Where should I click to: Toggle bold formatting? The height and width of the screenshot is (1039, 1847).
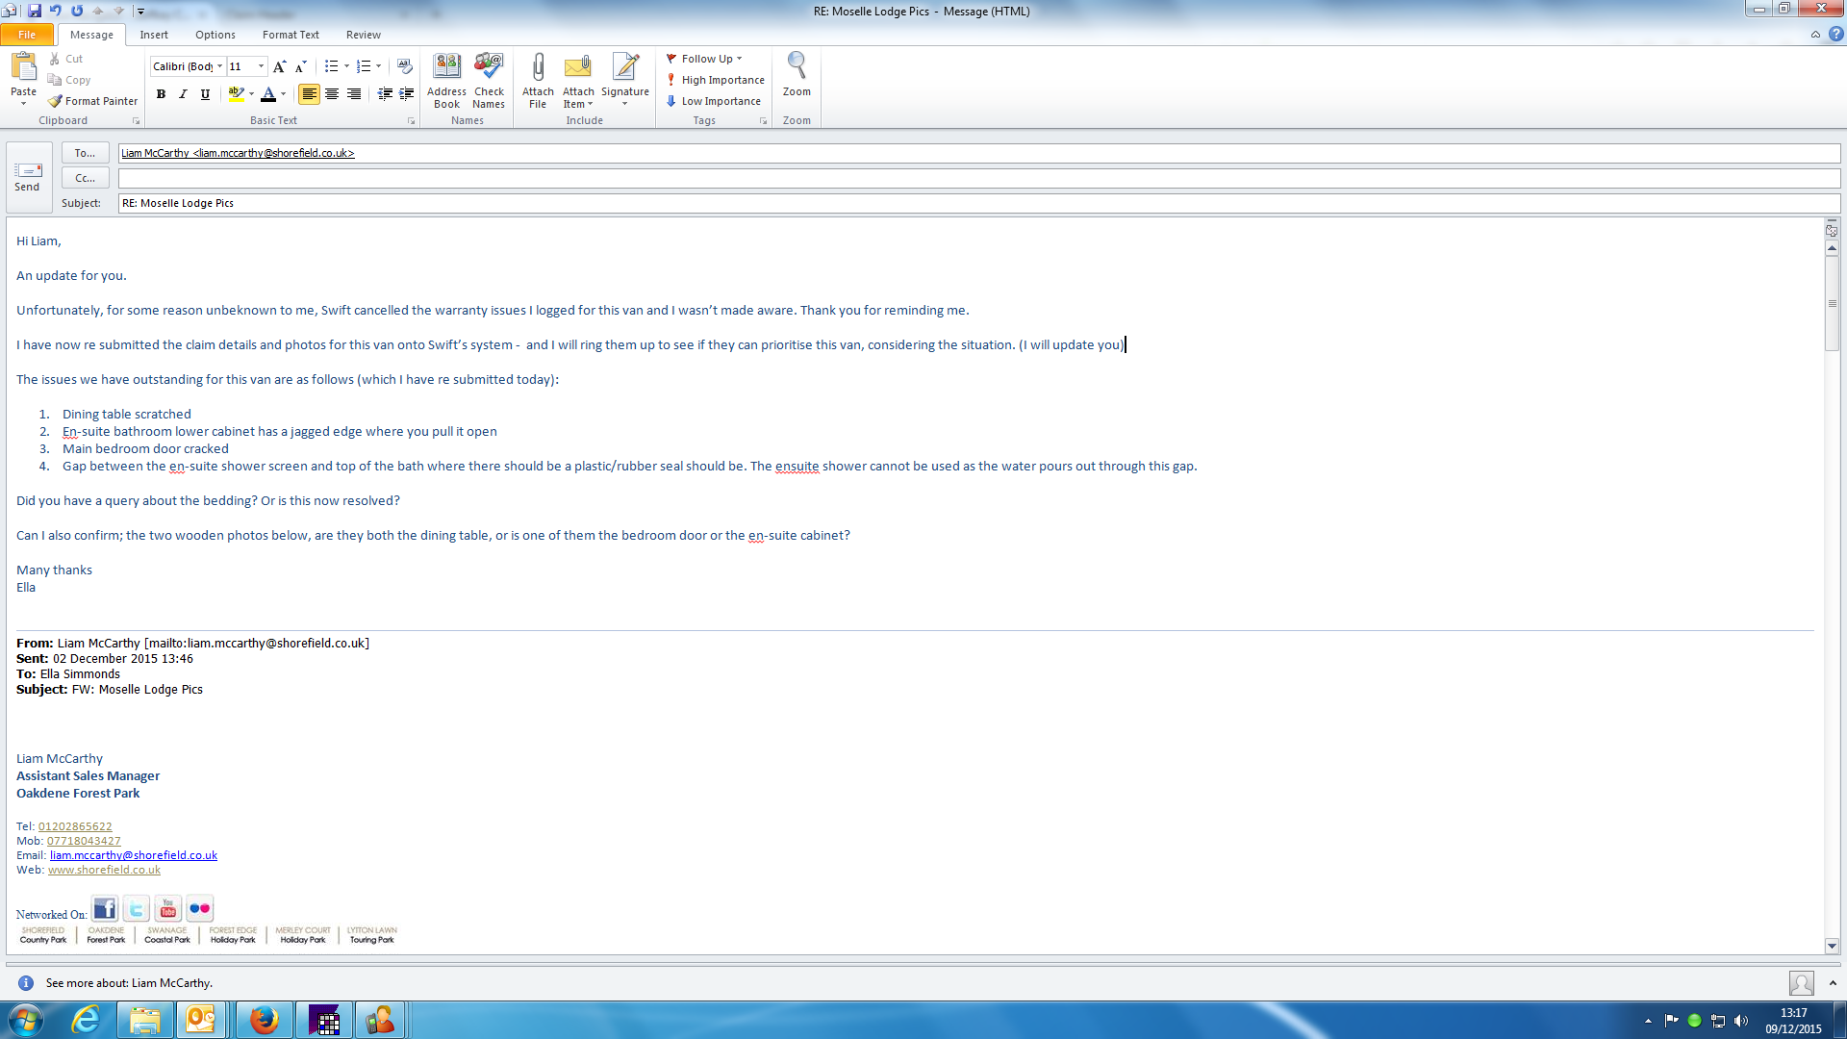pos(161,94)
